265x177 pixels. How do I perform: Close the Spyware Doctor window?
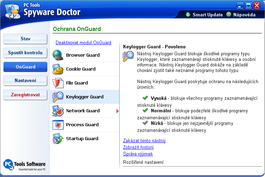pyautogui.click(x=257, y=6)
